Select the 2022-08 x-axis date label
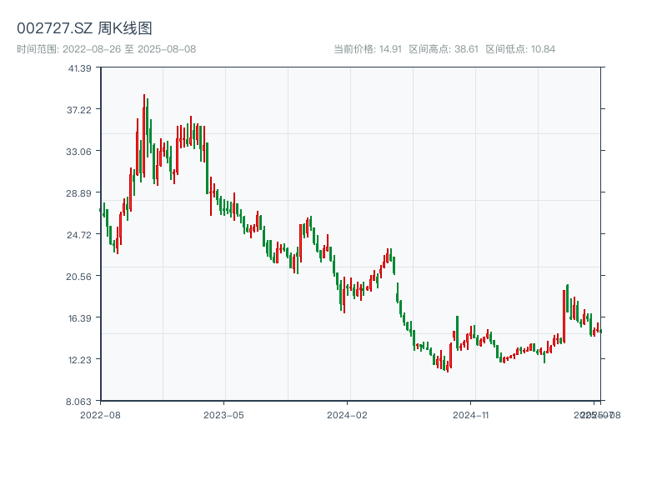 [100, 414]
